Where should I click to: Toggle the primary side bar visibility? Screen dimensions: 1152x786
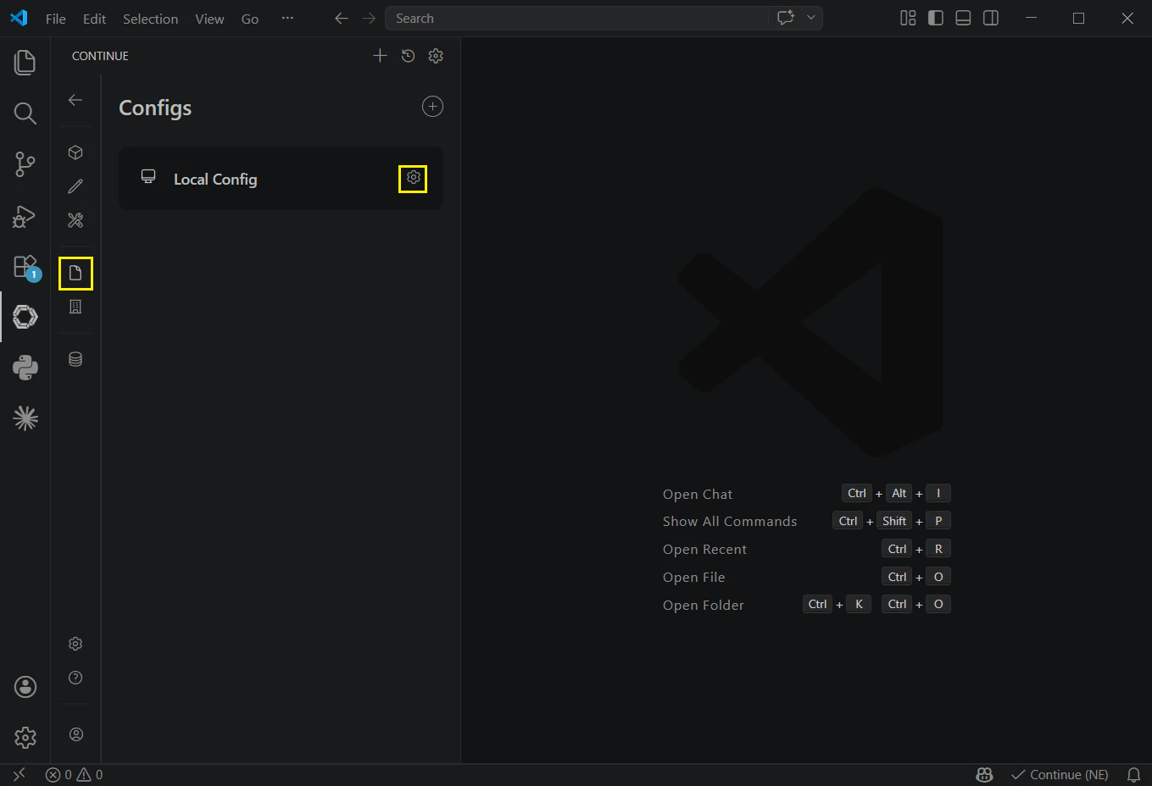tap(936, 19)
